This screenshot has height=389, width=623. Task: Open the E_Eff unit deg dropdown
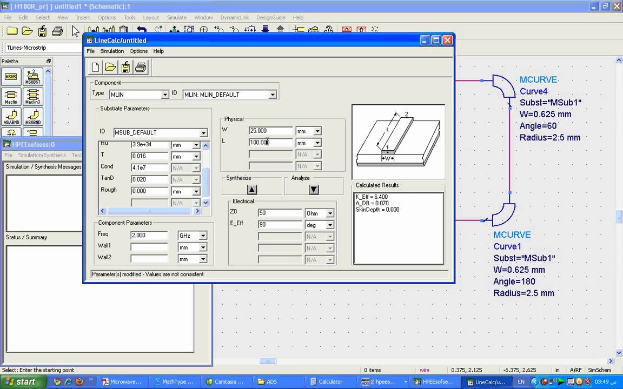click(330, 225)
